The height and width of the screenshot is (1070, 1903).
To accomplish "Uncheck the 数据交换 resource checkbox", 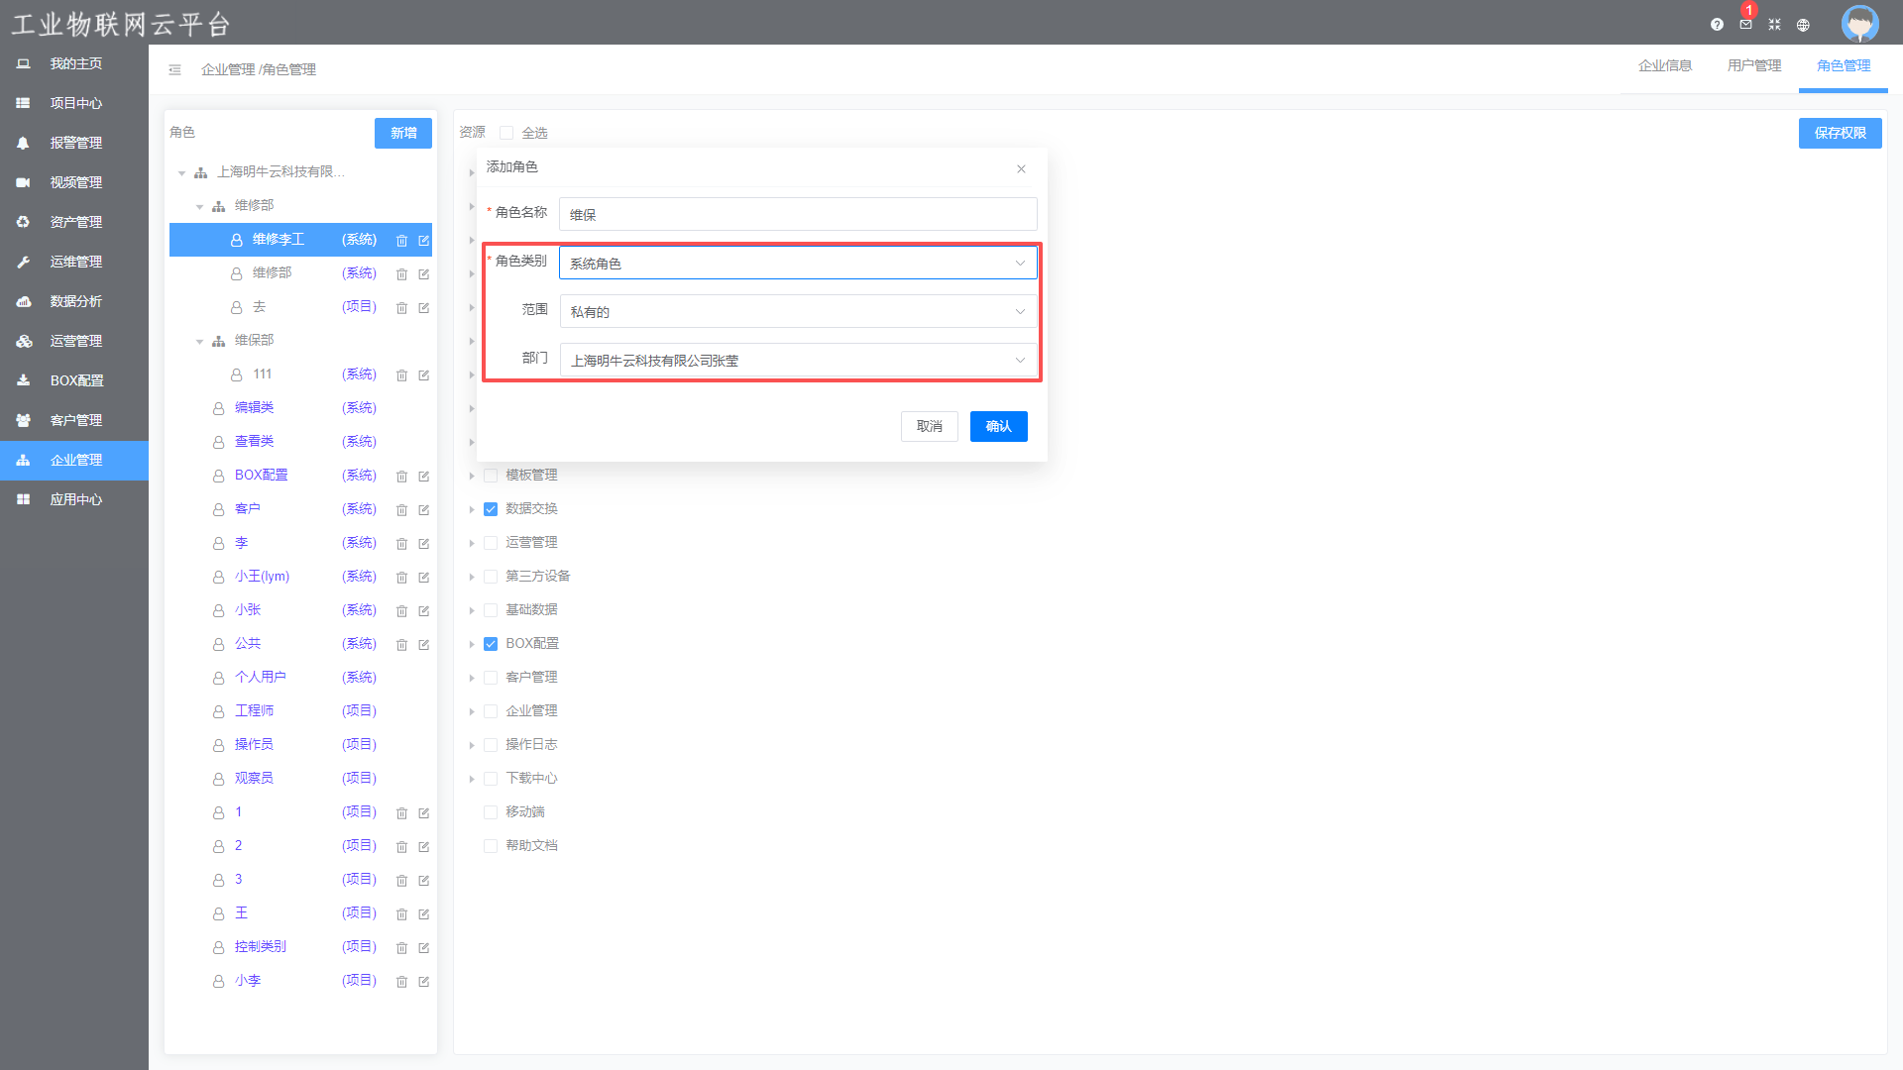I will [x=491, y=509].
